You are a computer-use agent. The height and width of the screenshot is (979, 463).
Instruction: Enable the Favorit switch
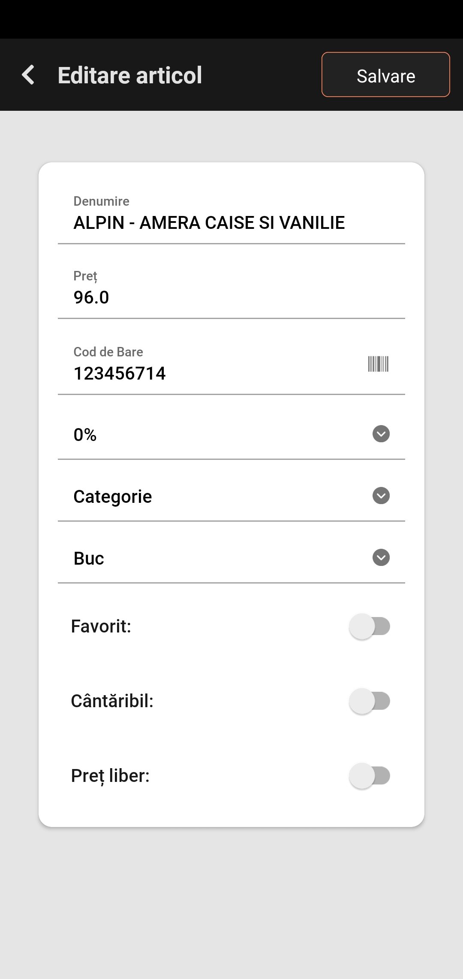pyautogui.click(x=369, y=626)
